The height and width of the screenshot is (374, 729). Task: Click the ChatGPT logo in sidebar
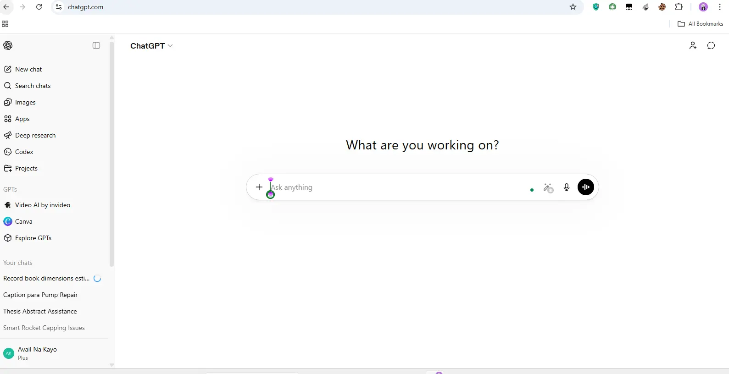[x=8, y=45]
